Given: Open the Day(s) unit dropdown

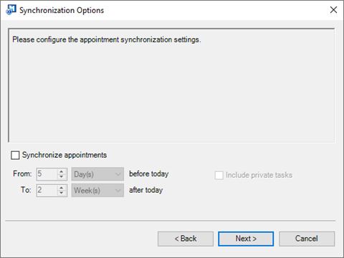Looking at the screenshot, I should (x=97, y=174).
